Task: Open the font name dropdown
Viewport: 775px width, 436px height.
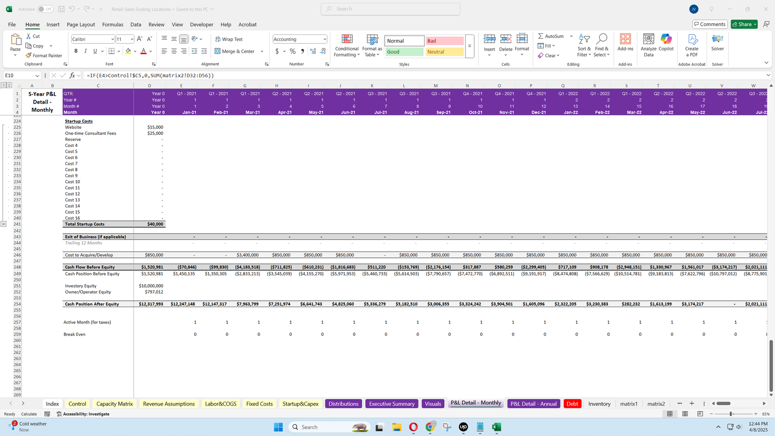Action: pos(112,39)
